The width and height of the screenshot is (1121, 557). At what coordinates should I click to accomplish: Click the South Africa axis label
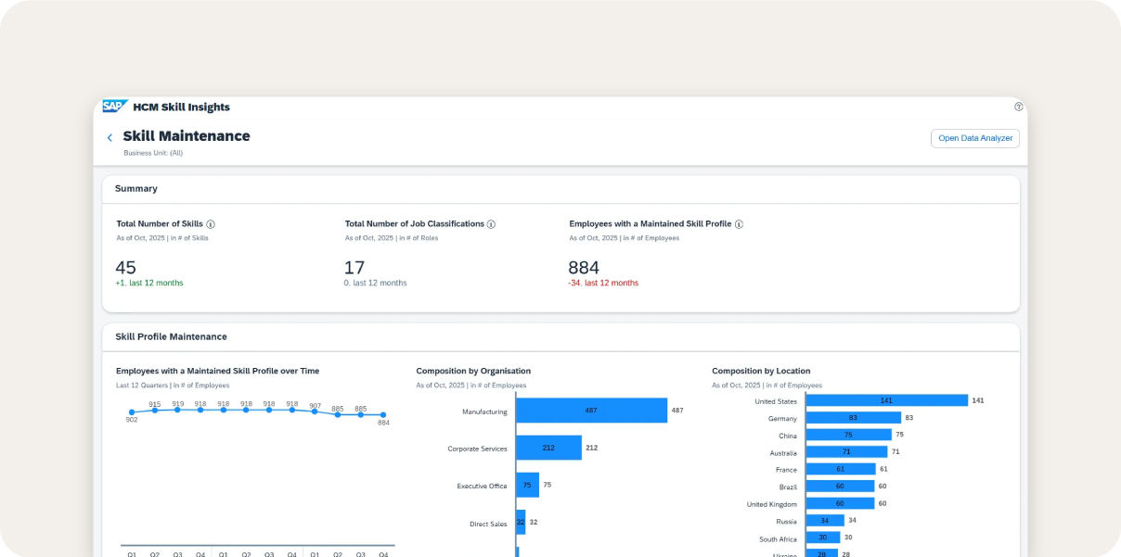pos(779,538)
